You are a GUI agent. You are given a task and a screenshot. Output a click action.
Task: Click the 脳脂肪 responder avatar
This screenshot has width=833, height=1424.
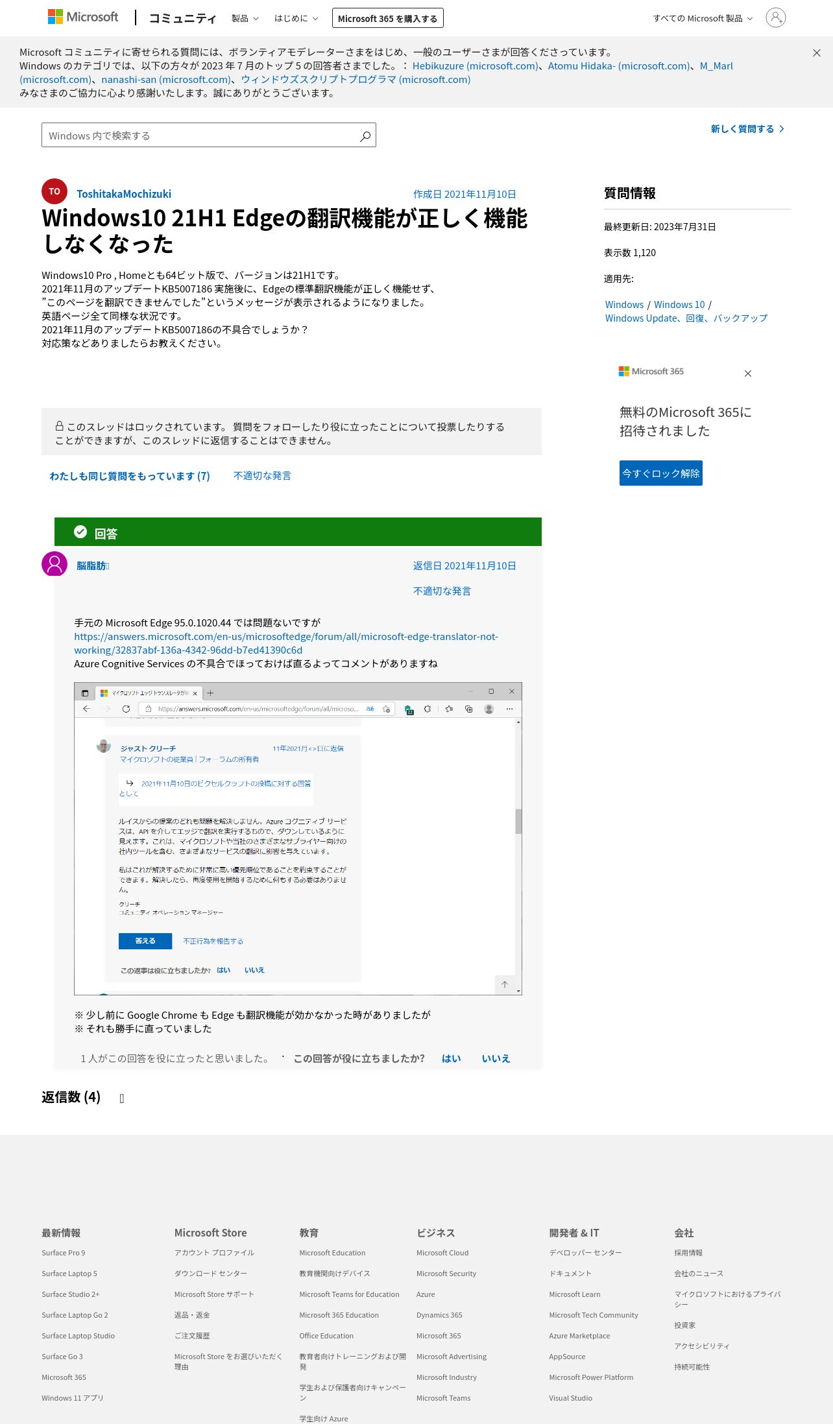pyautogui.click(x=54, y=564)
